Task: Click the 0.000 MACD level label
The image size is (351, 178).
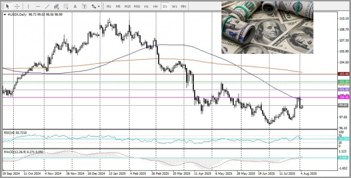Action: [344, 157]
